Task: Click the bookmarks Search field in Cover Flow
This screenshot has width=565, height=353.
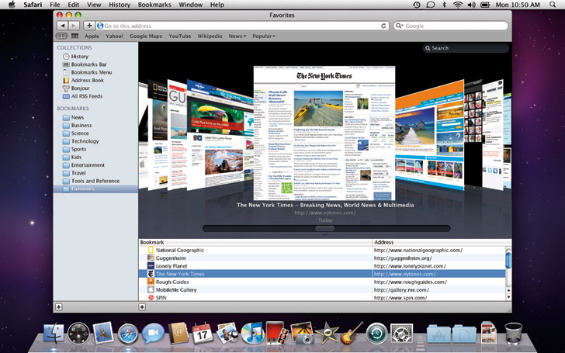Action: pos(466,48)
